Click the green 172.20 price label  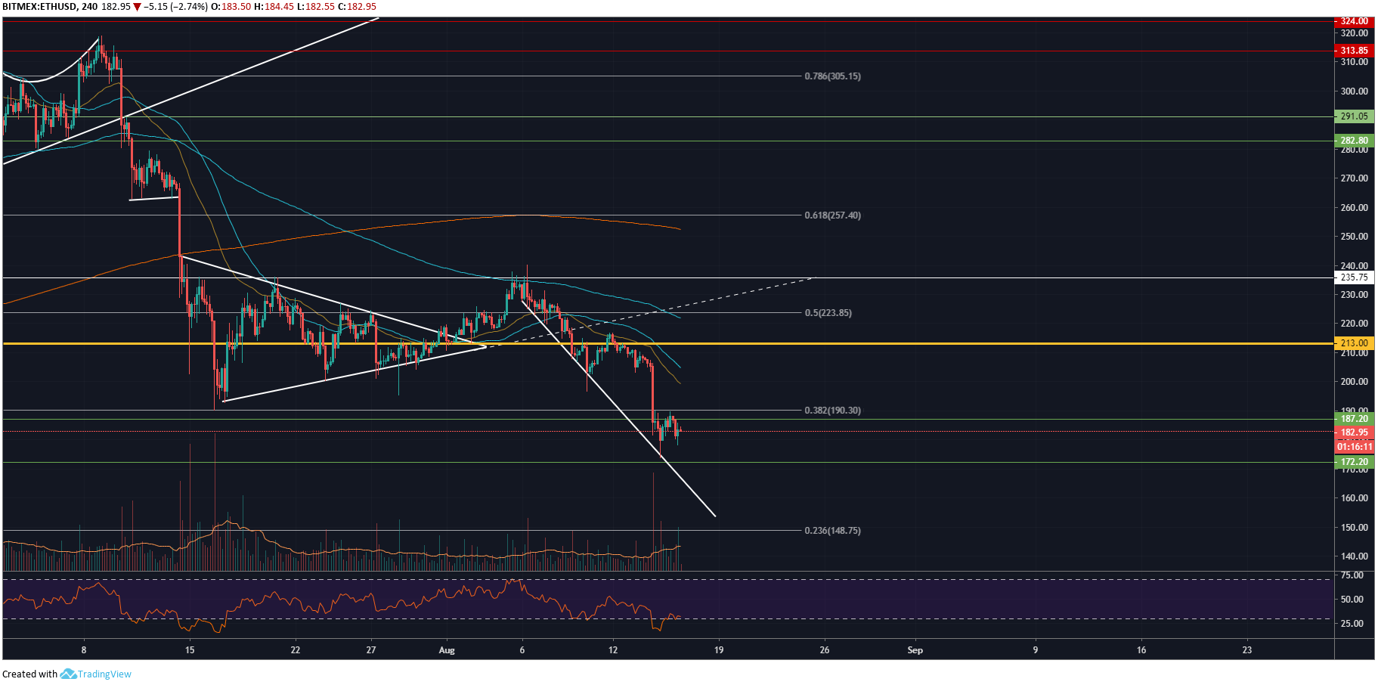pos(1354,462)
